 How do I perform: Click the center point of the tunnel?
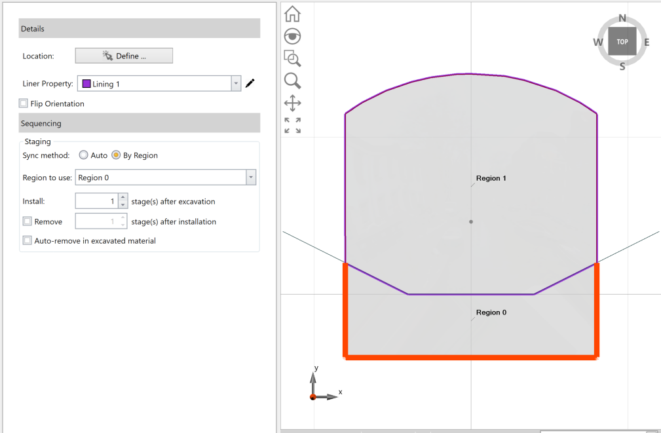click(471, 222)
